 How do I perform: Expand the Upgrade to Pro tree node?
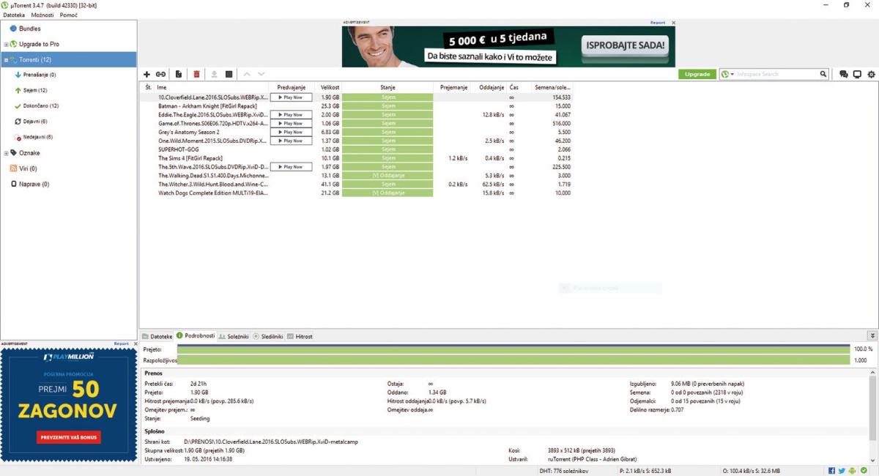coord(6,45)
